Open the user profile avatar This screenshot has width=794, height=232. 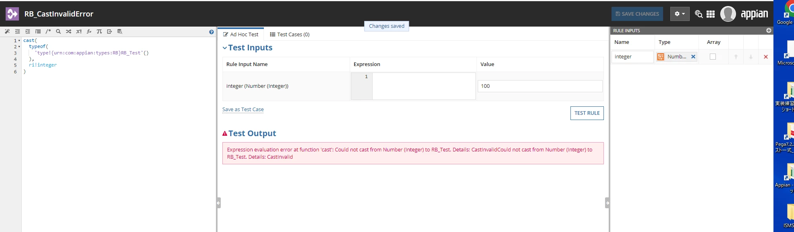[728, 14]
